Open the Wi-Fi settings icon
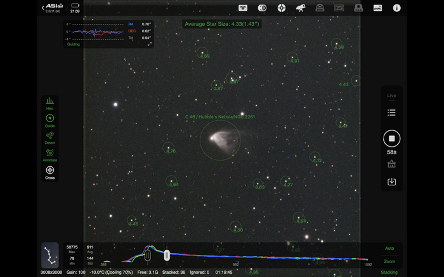 coord(242,8)
